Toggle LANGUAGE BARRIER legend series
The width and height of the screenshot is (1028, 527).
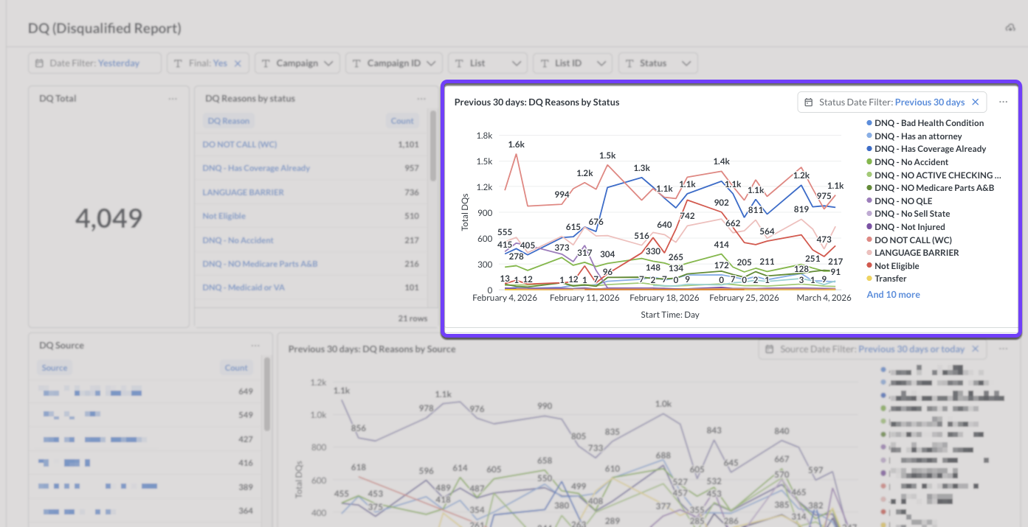point(916,253)
